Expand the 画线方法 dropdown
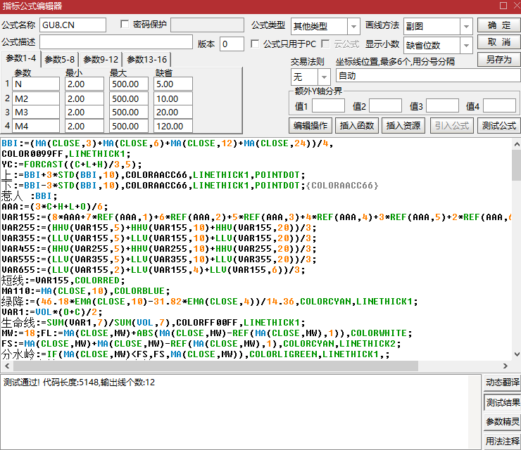The height and width of the screenshot is (450, 521). pyautogui.click(x=466, y=26)
